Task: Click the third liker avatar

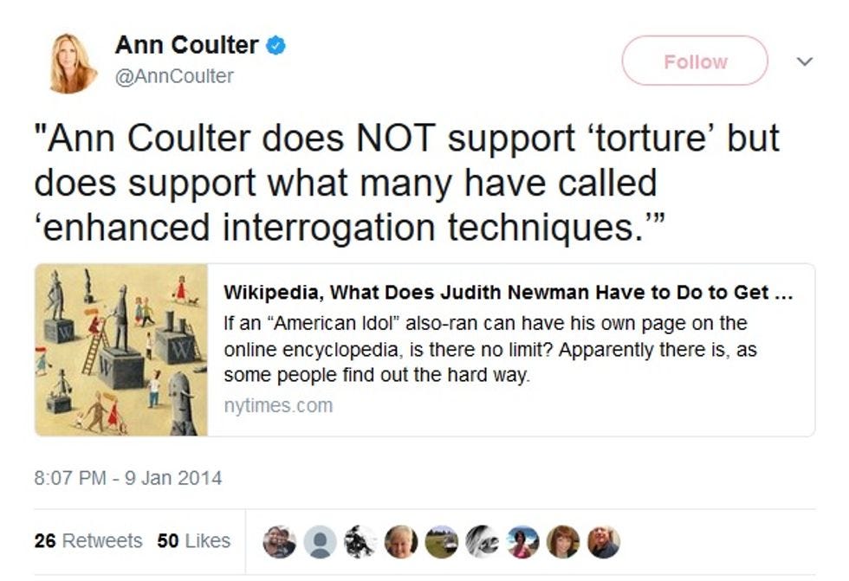Action: pyautogui.click(x=360, y=541)
